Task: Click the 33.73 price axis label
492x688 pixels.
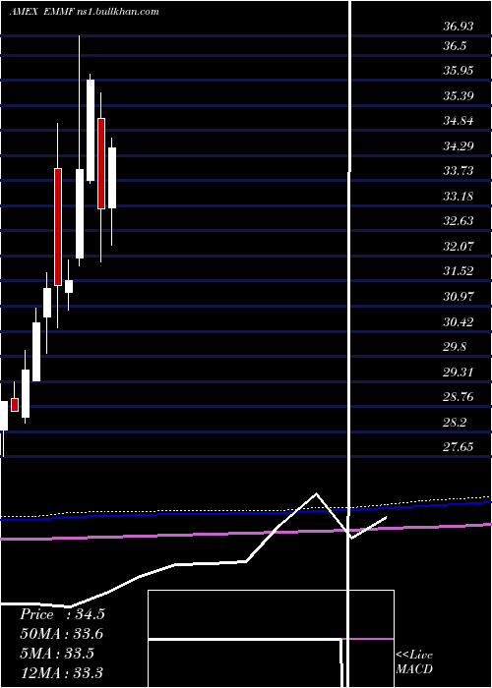Action: tap(459, 170)
